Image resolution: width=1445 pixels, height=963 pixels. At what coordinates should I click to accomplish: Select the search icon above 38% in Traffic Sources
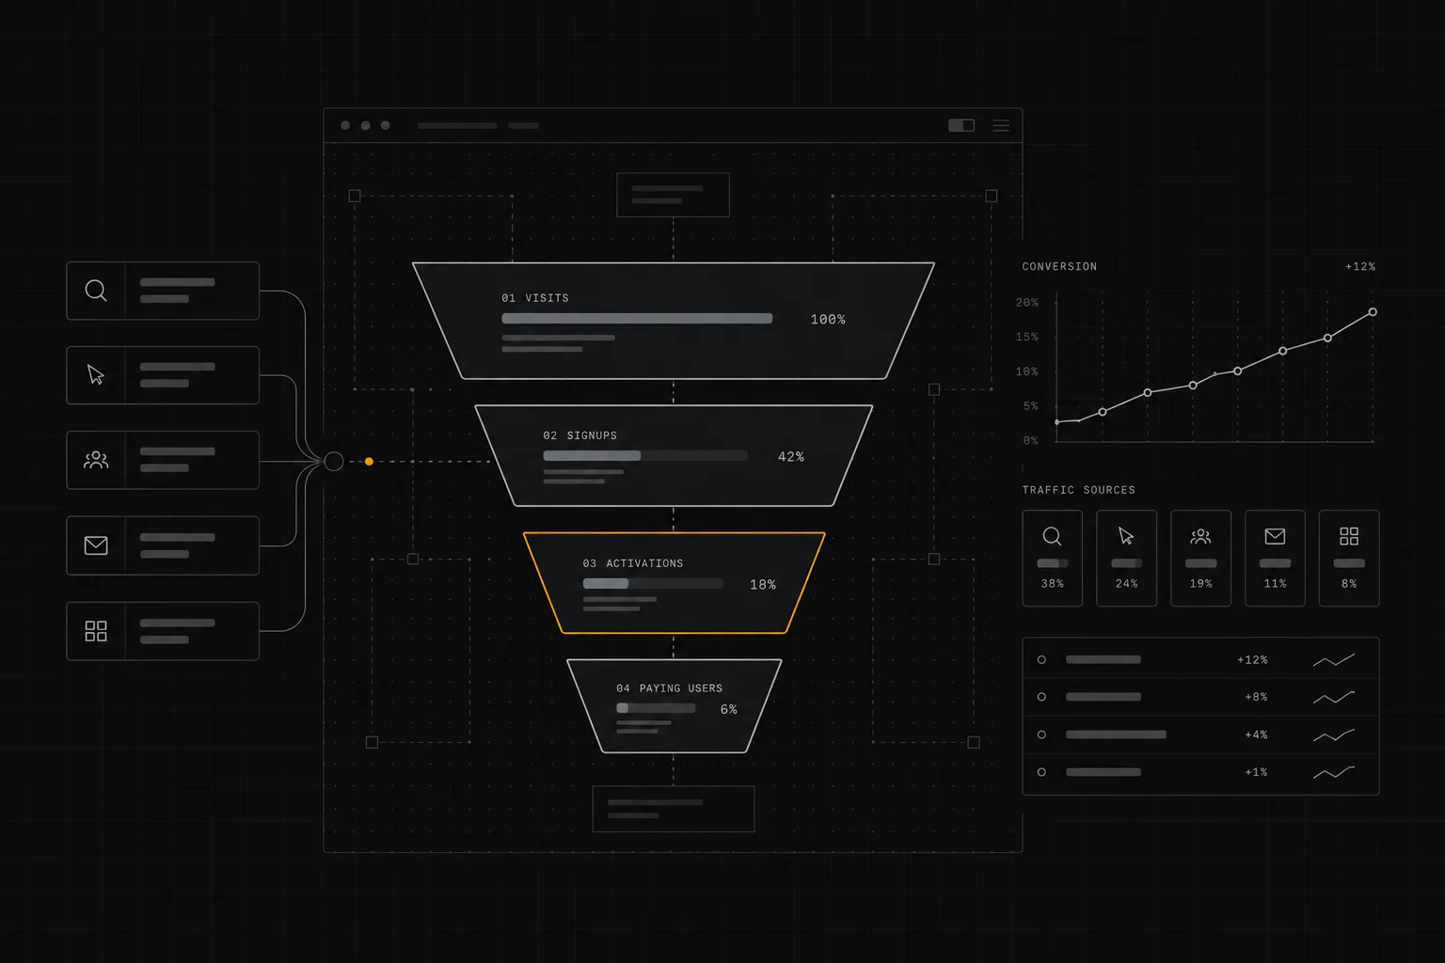pyautogui.click(x=1052, y=536)
